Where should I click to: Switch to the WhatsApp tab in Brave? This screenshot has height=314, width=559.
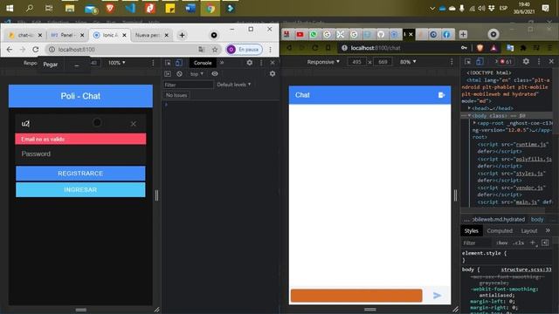[x=314, y=34]
